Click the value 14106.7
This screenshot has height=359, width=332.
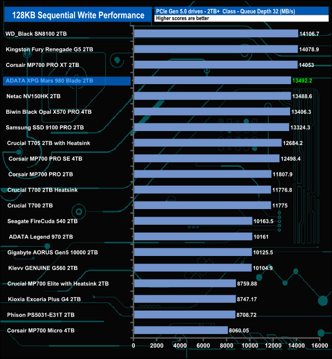pos(309,34)
